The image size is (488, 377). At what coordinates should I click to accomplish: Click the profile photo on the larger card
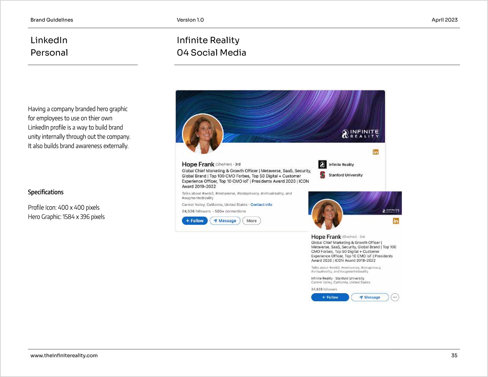(x=203, y=134)
